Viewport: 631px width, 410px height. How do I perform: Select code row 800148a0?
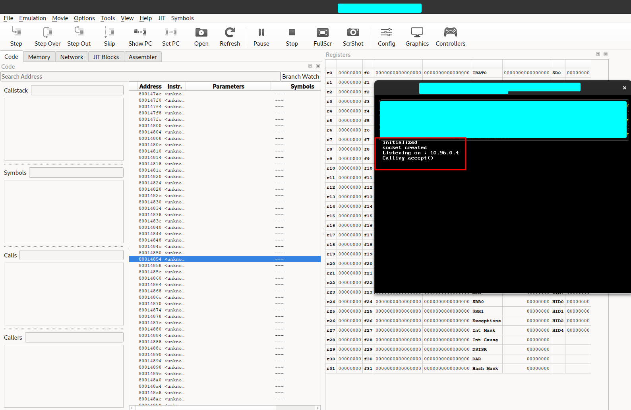[225, 380]
